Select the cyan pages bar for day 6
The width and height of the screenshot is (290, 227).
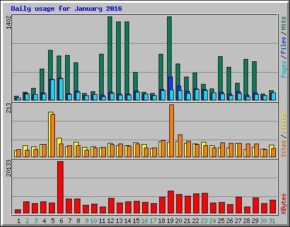click(x=61, y=89)
